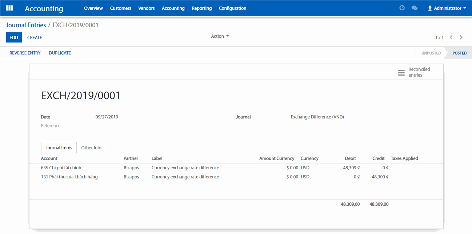Click the Create button
This screenshot has height=234, width=472.
point(35,37)
